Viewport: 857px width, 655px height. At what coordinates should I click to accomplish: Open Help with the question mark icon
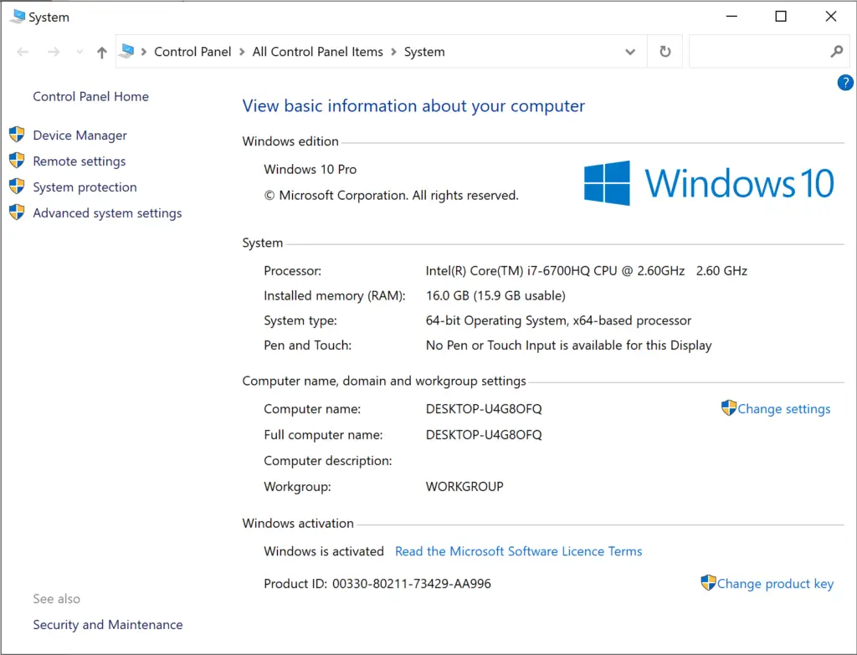845,83
